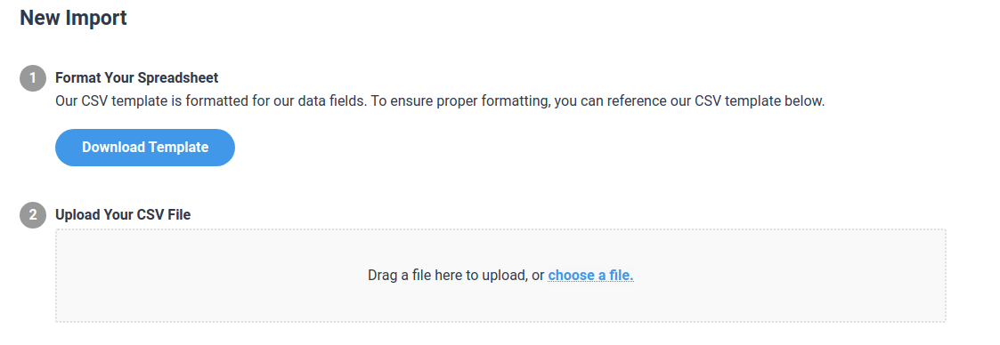Click the words 'data fields' in the description

(330, 101)
